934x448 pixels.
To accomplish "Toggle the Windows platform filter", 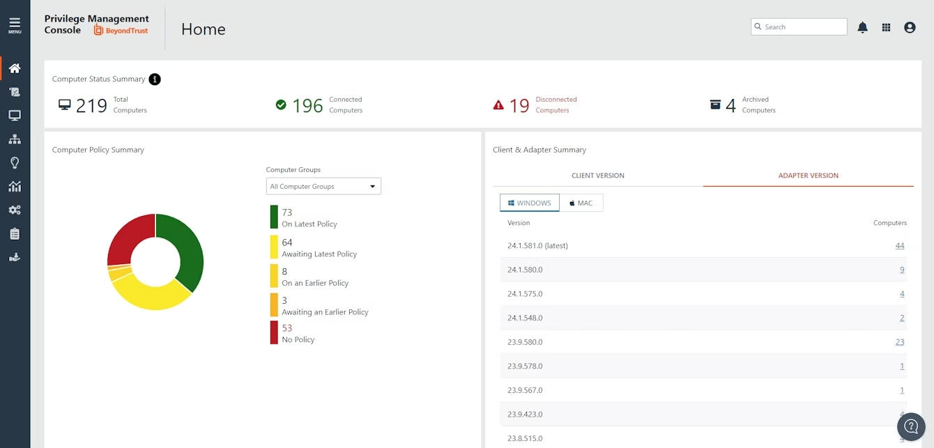I will point(529,203).
